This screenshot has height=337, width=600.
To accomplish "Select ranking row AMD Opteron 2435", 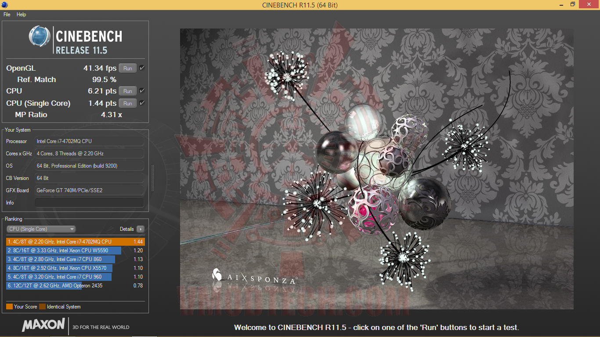I will pyautogui.click(x=75, y=286).
